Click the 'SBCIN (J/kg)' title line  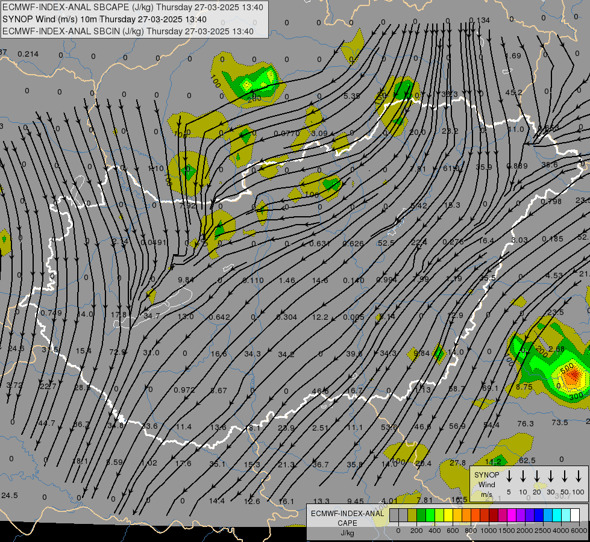128,31
